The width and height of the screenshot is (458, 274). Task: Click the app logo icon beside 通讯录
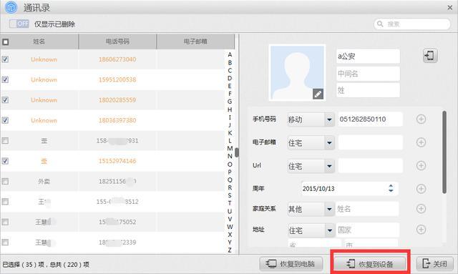coord(11,8)
